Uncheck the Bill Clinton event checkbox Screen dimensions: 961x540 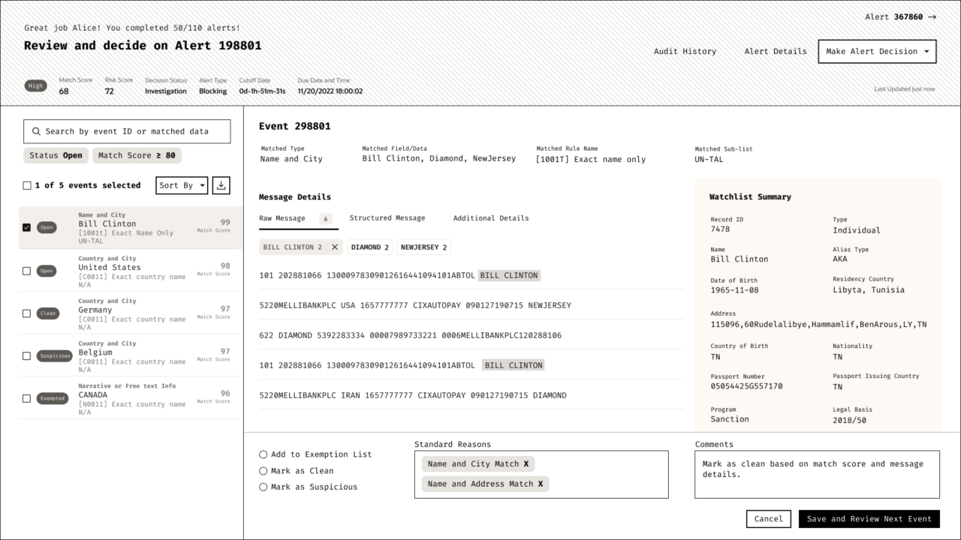tap(27, 227)
